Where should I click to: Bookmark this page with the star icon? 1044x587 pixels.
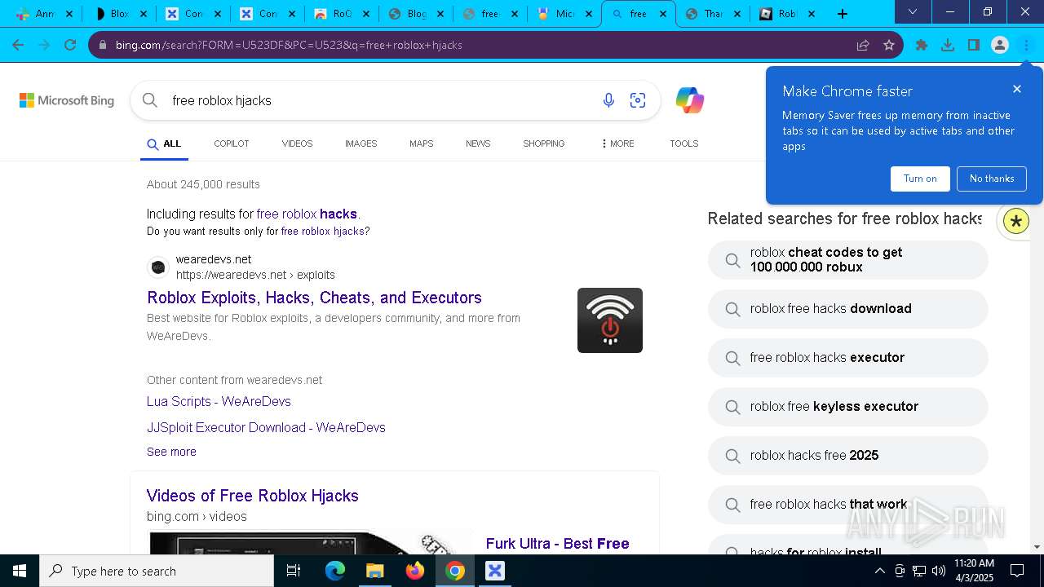pyautogui.click(x=889, y=45)
